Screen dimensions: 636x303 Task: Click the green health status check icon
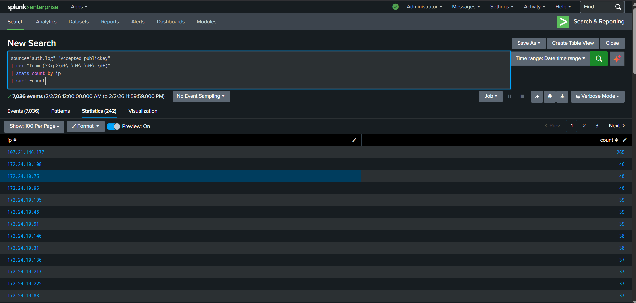(395, 7)
